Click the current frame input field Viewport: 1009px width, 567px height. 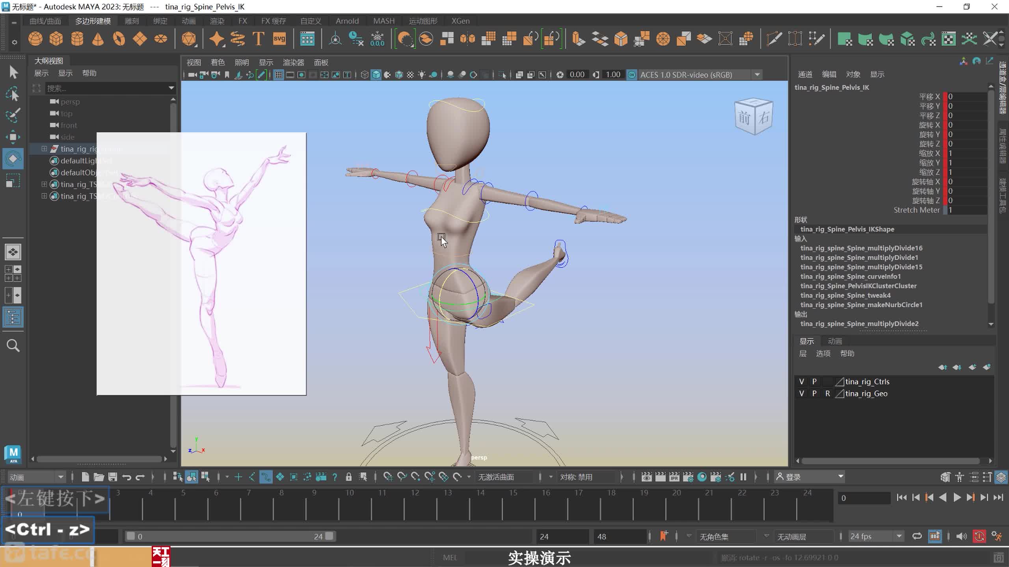click(864, 498)
